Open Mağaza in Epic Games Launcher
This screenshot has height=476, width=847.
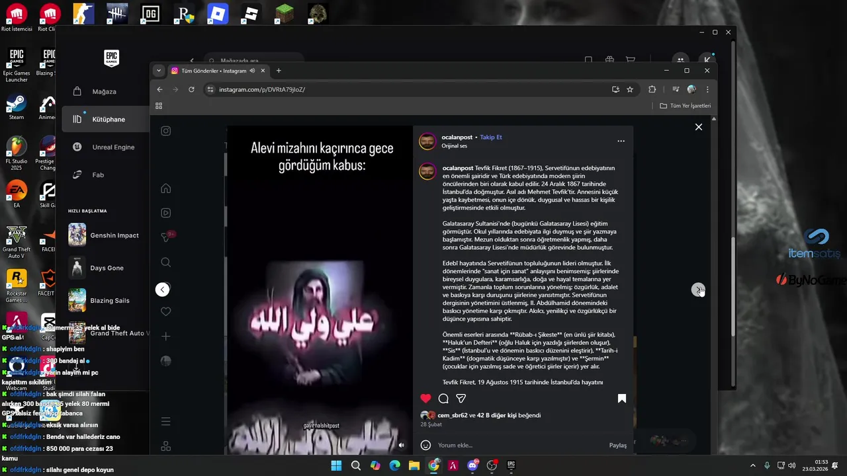[x=106, y=91]
